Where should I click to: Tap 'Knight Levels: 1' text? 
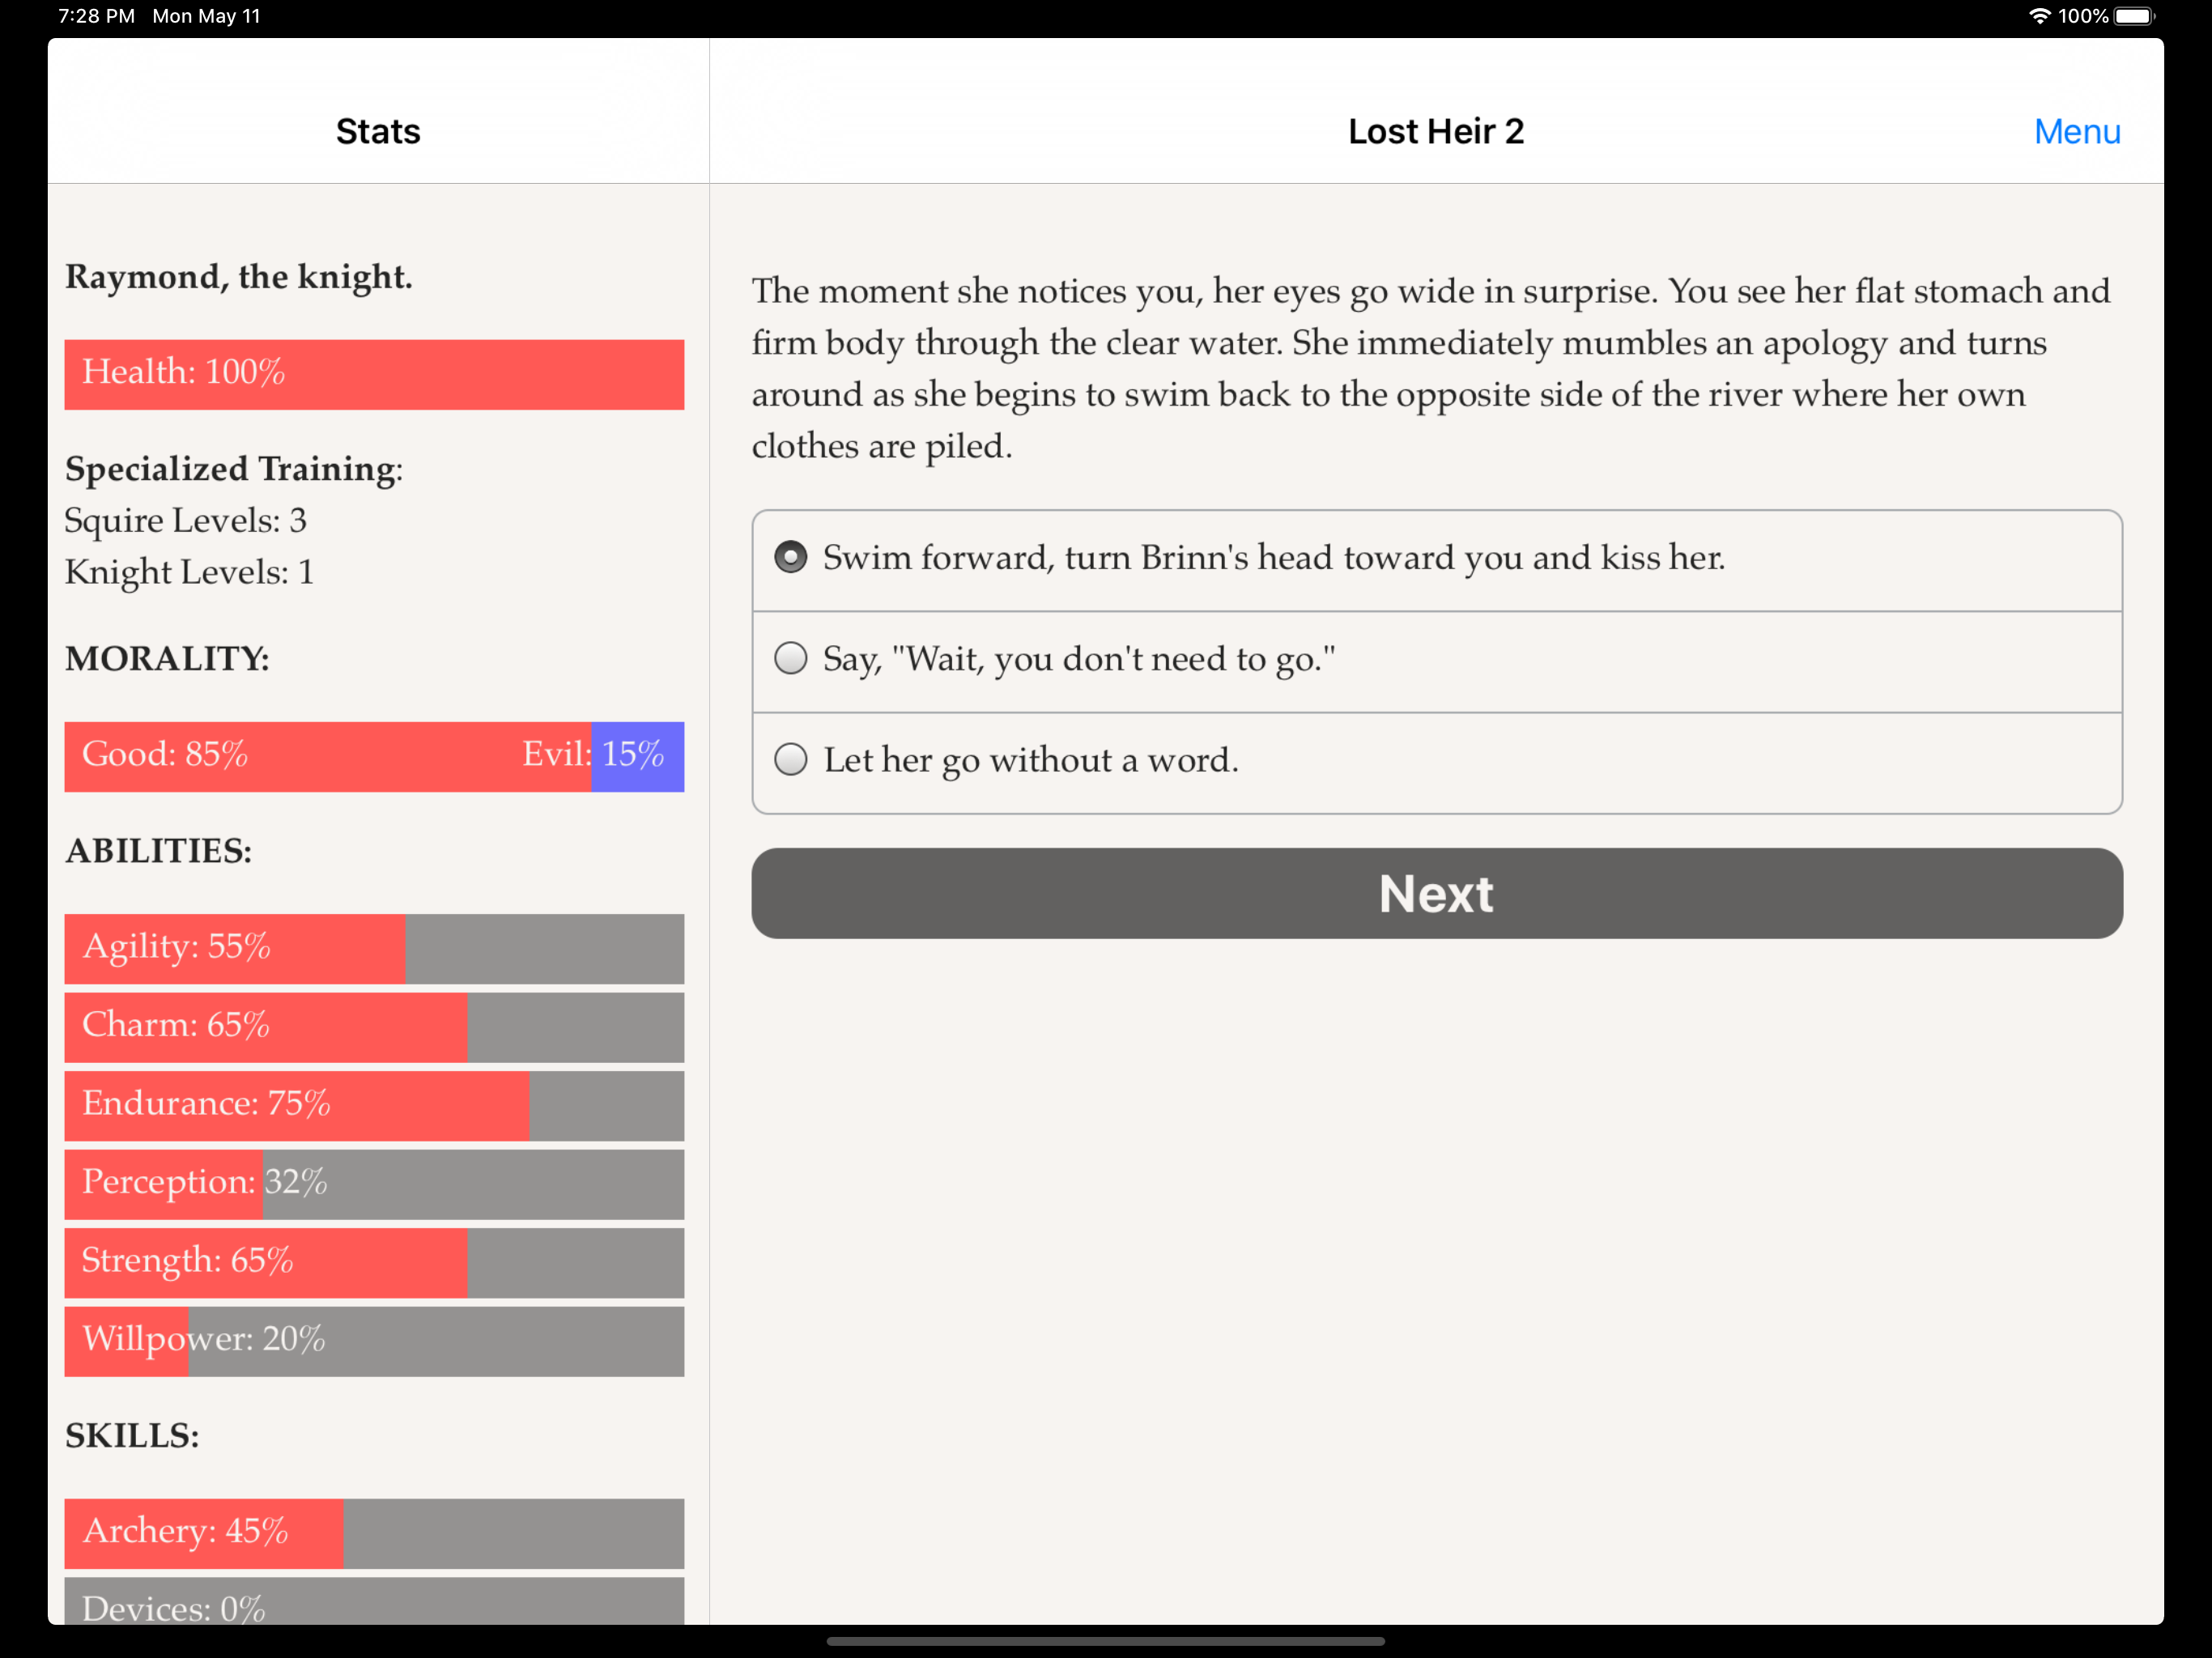pos(189,572)
